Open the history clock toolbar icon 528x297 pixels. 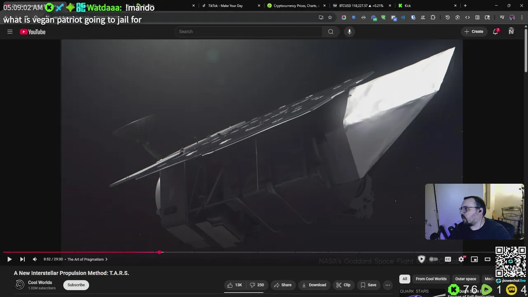coord(448,17)
